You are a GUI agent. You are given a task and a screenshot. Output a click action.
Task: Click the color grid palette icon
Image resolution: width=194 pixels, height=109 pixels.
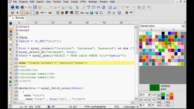coord(67,13)
